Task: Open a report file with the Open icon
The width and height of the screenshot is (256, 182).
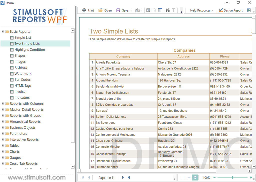Action: [100, 10]
